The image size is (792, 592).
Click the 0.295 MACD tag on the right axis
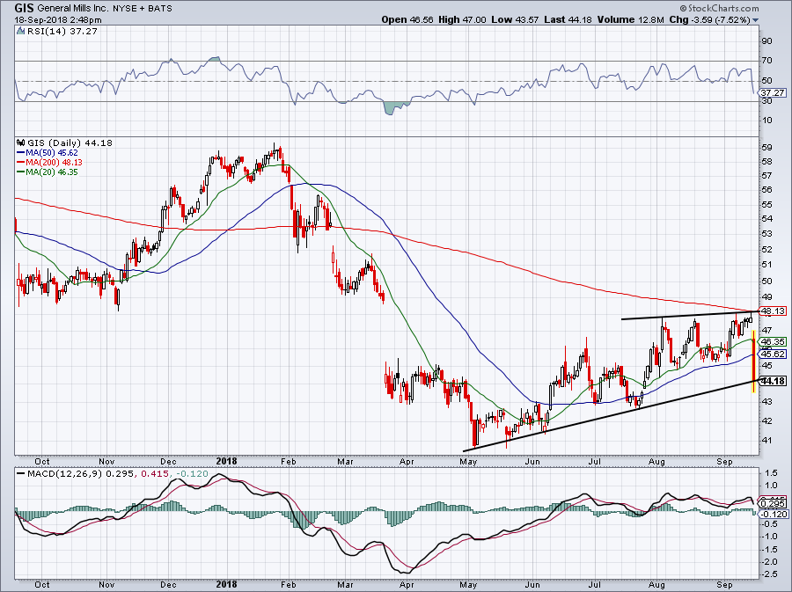coord(773,504)
